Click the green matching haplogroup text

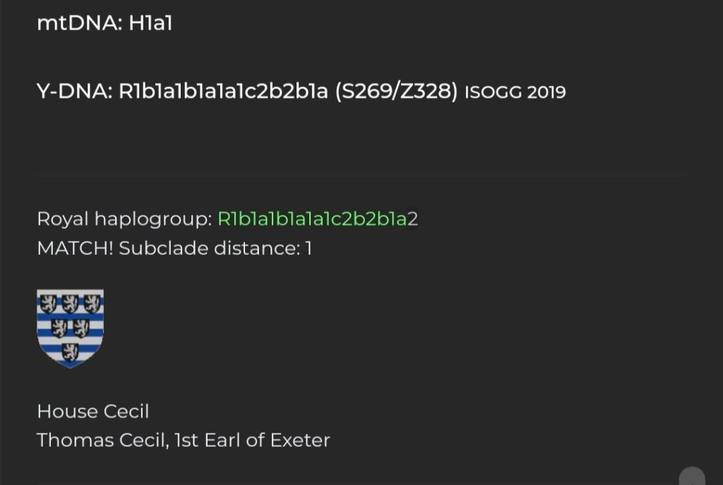[x=312, y=219]
